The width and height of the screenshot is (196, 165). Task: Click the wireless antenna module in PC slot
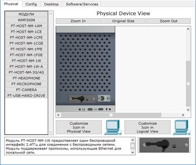(x=82, y=99)
